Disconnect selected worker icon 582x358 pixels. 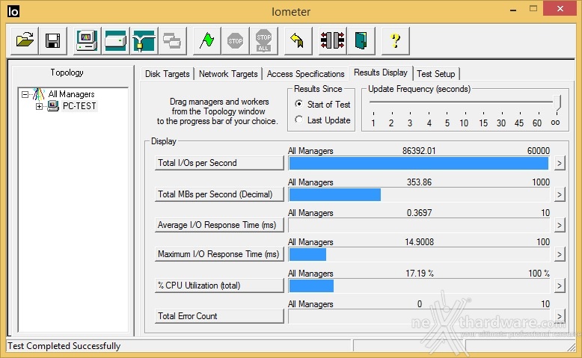(332, 40)
